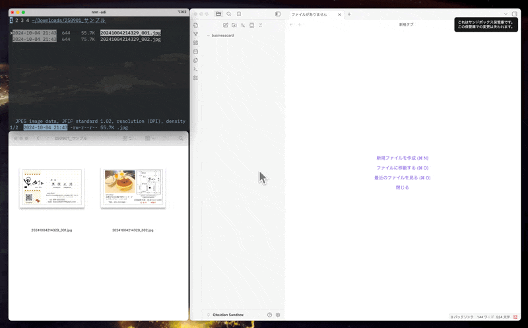The image size is (528, 328).
Task: Open today's daily note calendar icon
Action: (195, 51)
